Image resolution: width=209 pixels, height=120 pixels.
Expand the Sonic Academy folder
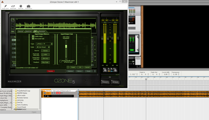pyautogui.click(x=14, y=105)
